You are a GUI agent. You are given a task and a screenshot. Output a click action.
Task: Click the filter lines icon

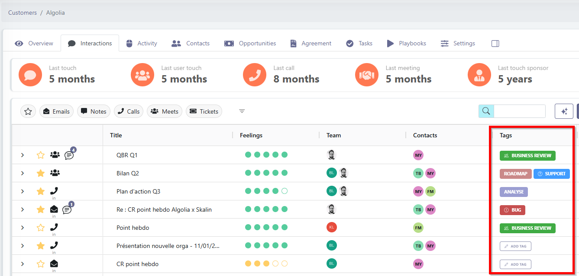[242, 111]
